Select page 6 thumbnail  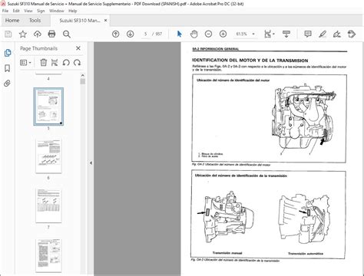48,156
